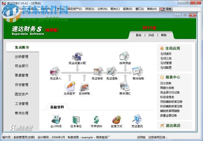
Task: Open the 固定资产(E) menu
Action: 75,9
